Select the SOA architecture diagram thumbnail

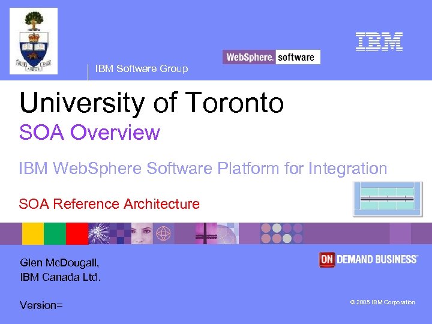(x=388, y=199)
